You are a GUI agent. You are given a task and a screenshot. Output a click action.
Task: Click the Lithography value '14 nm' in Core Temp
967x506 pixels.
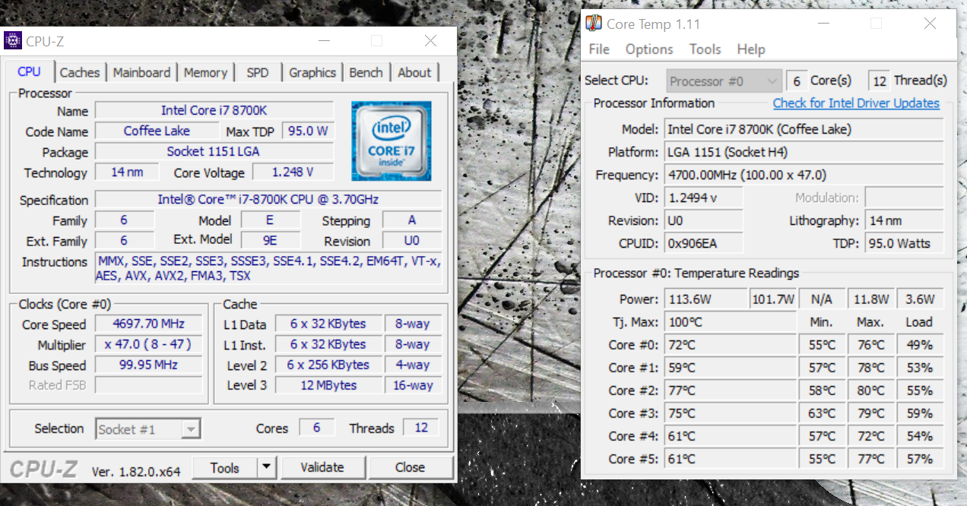point(904,220)
